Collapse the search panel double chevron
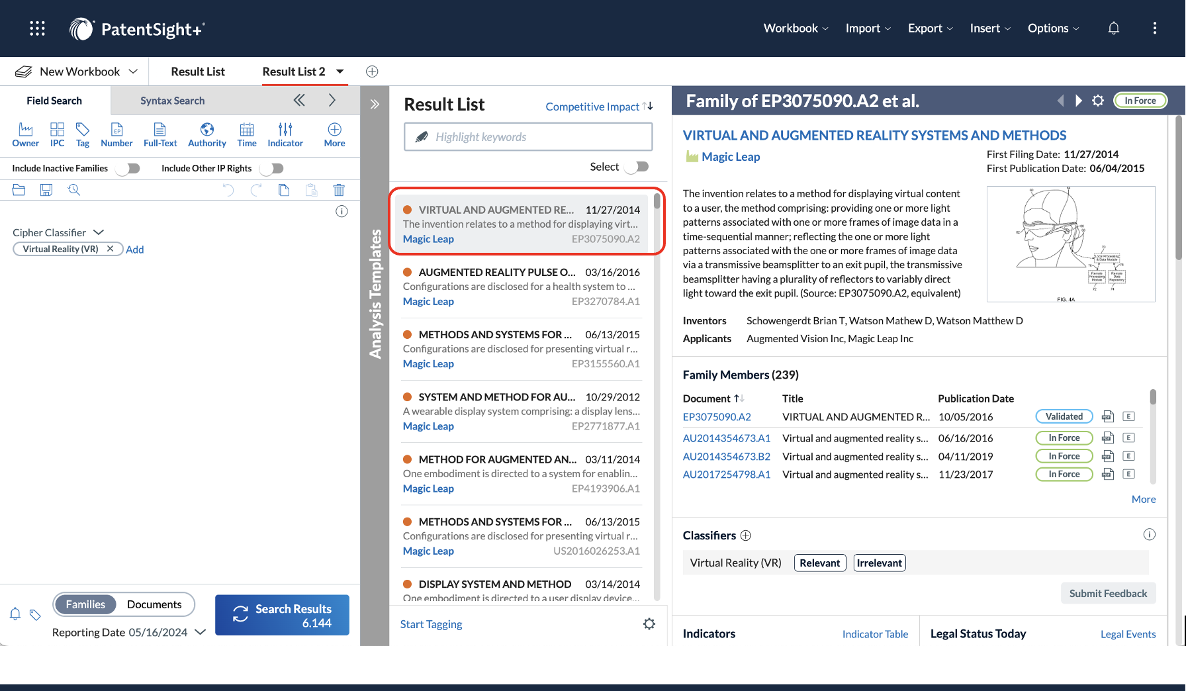 299,100
